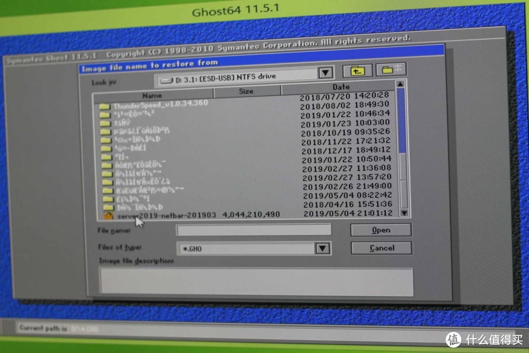Viewport: 529px width, 353px height.
Task: Click the file size 4,044,210,490
Action: click(251, 215)
